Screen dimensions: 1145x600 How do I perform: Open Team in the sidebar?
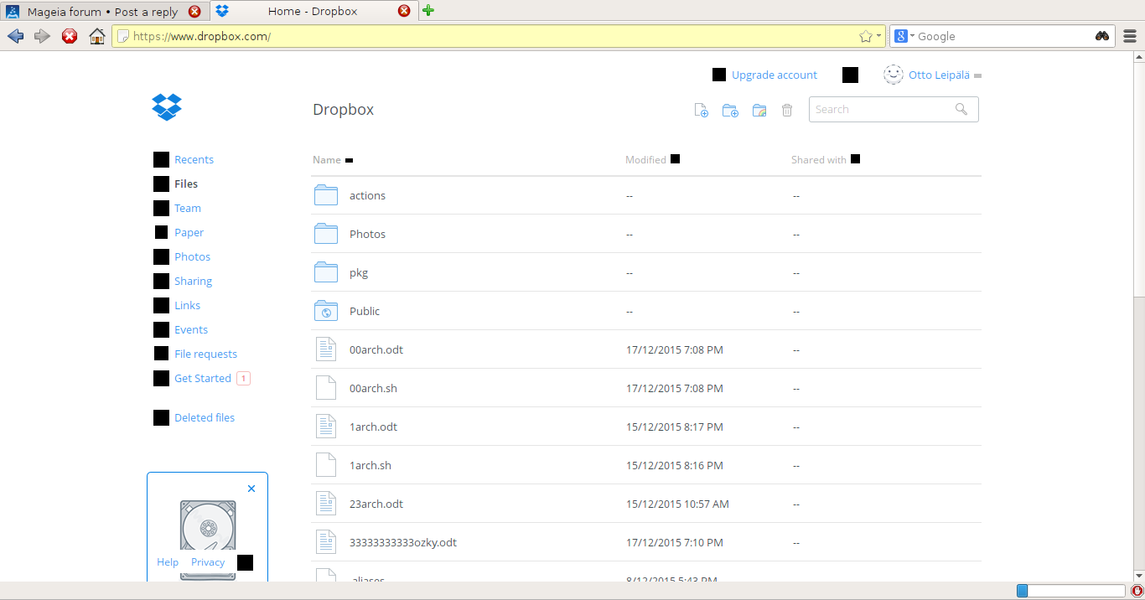click(x=188, y=208)
